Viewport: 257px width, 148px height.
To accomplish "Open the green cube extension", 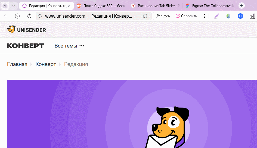I will (228, 16).
